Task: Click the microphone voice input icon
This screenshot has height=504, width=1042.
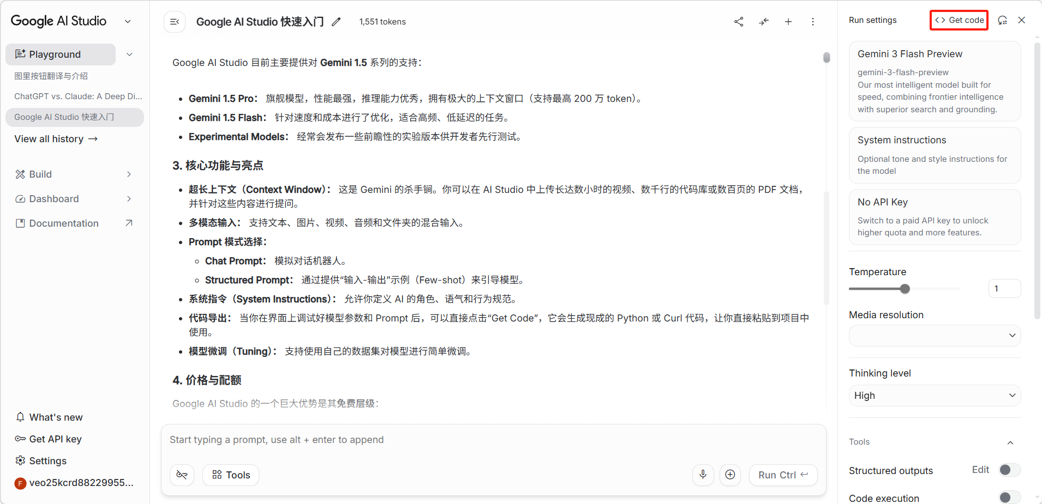Action: [703, 475]
